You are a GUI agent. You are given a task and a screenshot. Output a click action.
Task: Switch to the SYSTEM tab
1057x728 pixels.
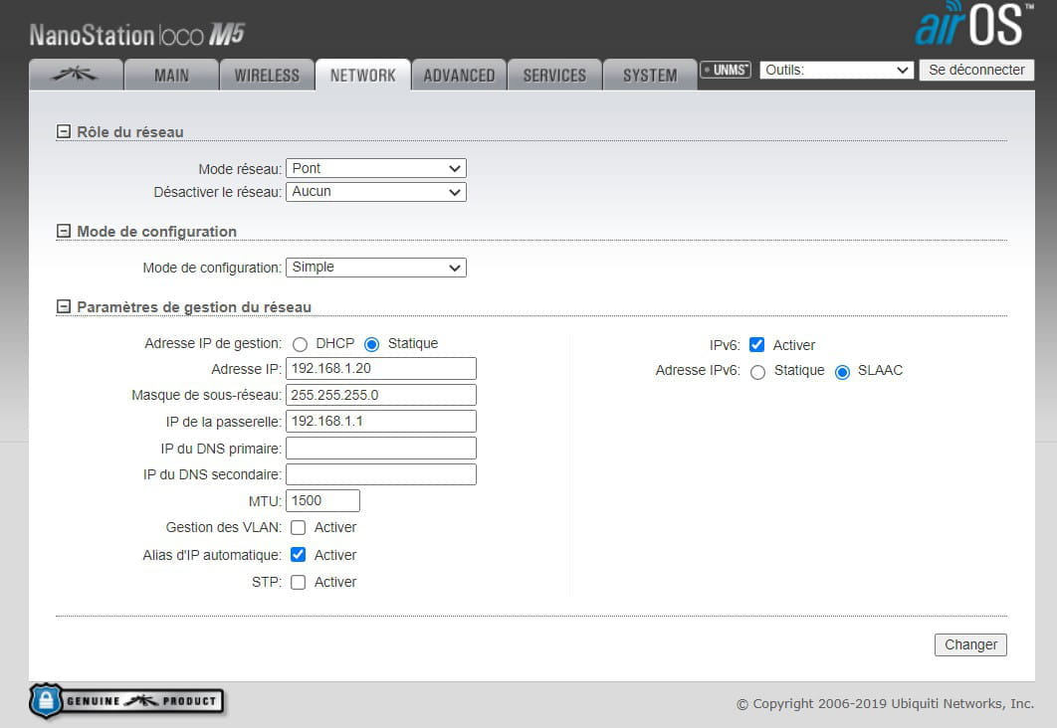[650, 75]
